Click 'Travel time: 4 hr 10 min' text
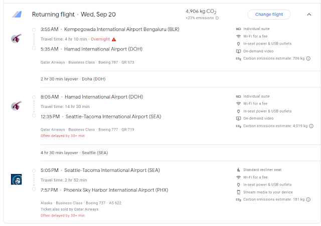321x226 pixels. [64, 39]
